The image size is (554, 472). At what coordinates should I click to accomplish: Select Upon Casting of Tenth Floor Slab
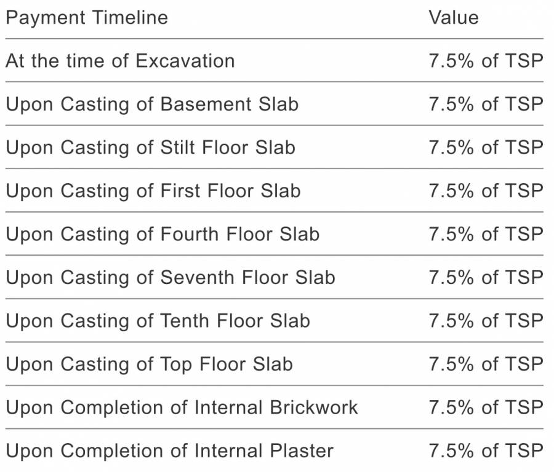click(158, 321)
